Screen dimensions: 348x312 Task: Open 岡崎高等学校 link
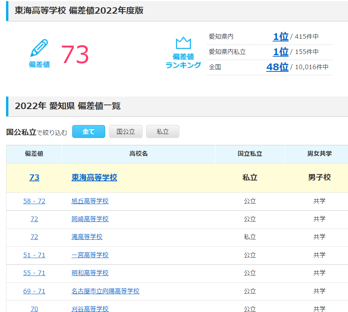pyautogui.click(x=90, y=219)
